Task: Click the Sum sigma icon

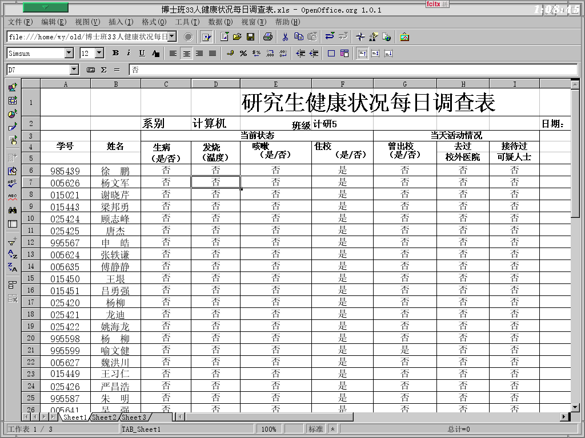Action: tap(104, 70)
